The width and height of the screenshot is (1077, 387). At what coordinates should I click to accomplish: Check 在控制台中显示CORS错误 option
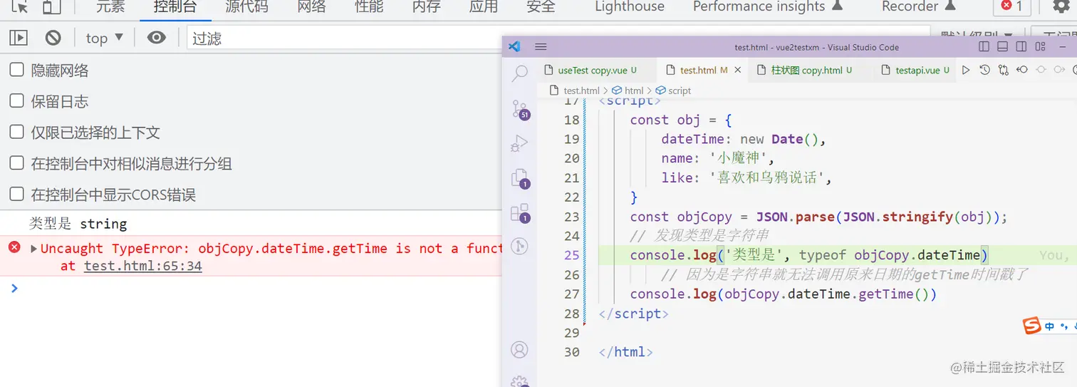16,194
